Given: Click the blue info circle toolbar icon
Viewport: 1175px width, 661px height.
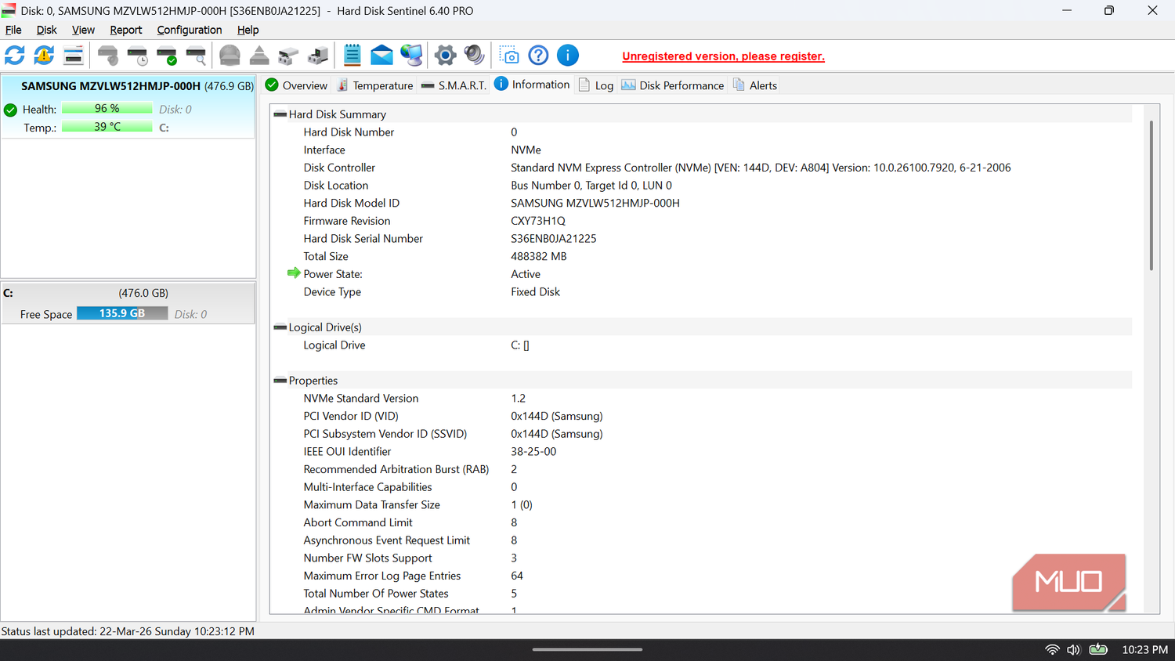Looking at the screenshot, I should pyautogui.click(x=568, y=56).
